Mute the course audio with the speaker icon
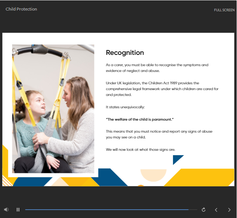The width and height of the screenshot is (237, 218). [6, 210]
